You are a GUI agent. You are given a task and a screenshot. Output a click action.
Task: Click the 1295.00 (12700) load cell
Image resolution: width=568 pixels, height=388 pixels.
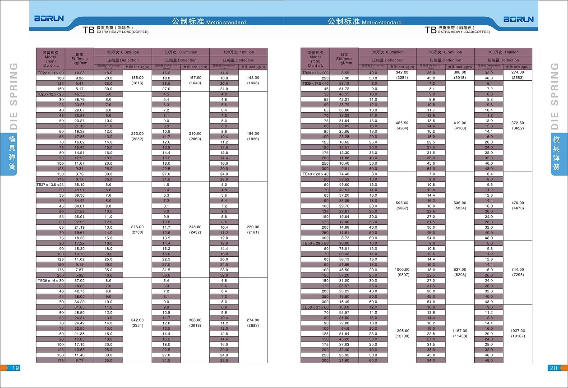pyautogui.click(x=402, y=333)
